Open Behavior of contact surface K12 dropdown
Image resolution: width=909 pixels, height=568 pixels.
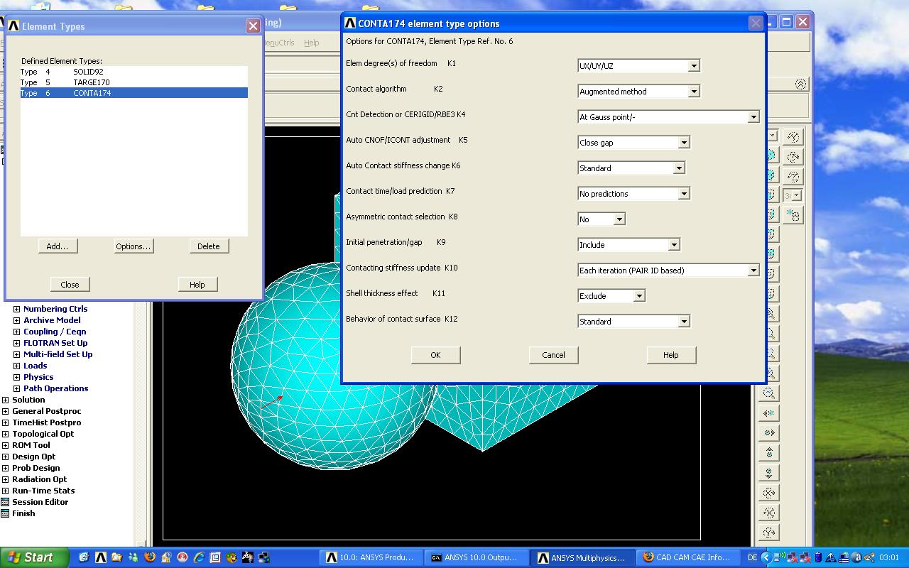click(683, 322)
